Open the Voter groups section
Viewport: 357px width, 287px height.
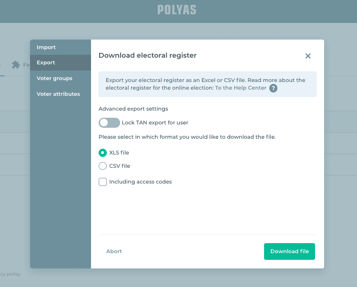[54, 78]
